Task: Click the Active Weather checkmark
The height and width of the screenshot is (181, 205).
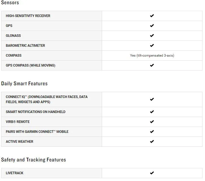Action: [x=152, y=141]
